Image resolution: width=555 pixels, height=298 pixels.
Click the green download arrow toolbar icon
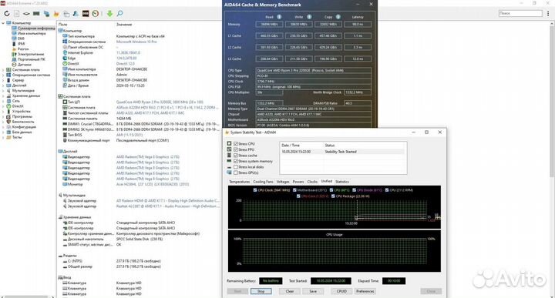[x=109, y=13]
